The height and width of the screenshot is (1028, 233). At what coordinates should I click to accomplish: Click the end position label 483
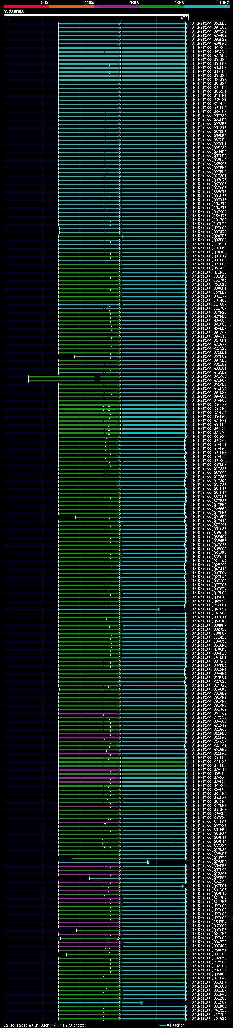click(183, 18)
